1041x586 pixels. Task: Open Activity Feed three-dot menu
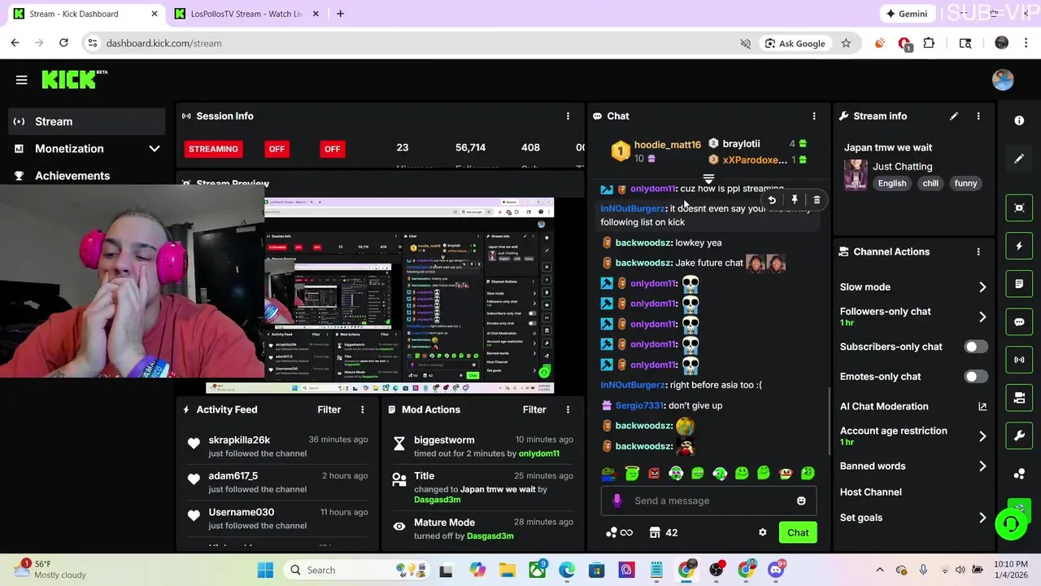click(363, 409)
